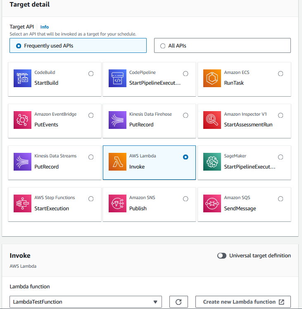Click the Amazon SQS icon

212,203
